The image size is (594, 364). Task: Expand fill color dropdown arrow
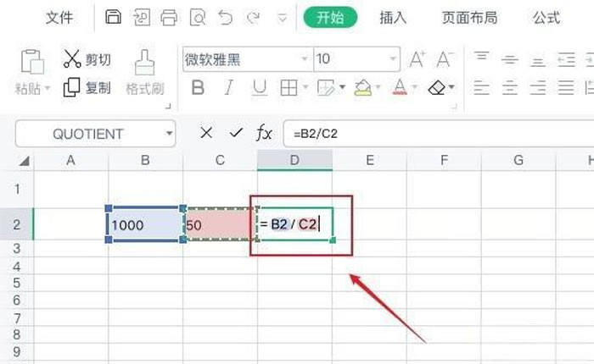(378, 87)
